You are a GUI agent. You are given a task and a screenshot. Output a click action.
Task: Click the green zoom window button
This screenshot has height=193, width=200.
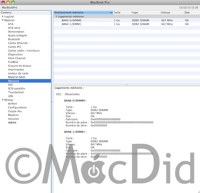(13, 2)
